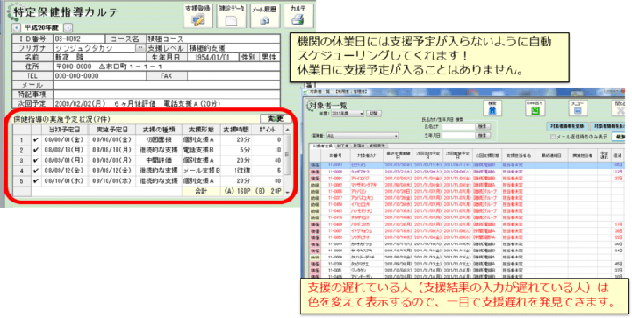The width and height of the screenshot is (632, 318).
Task: Click the メール支援B cell in row 4
Action: coord(201,171)
